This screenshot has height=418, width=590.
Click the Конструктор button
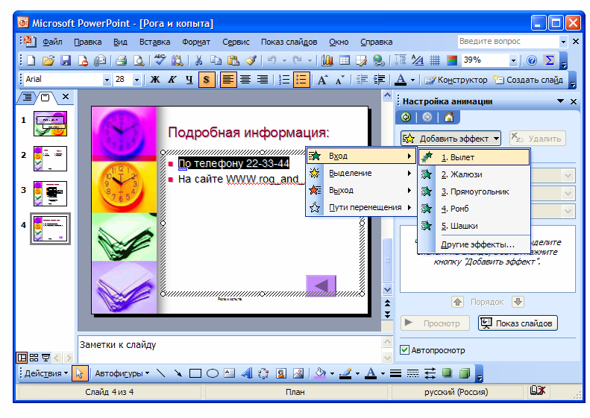coord(456,80)
